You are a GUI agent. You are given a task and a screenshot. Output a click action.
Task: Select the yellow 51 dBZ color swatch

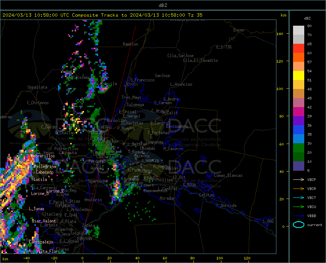(x=298, y=76)
